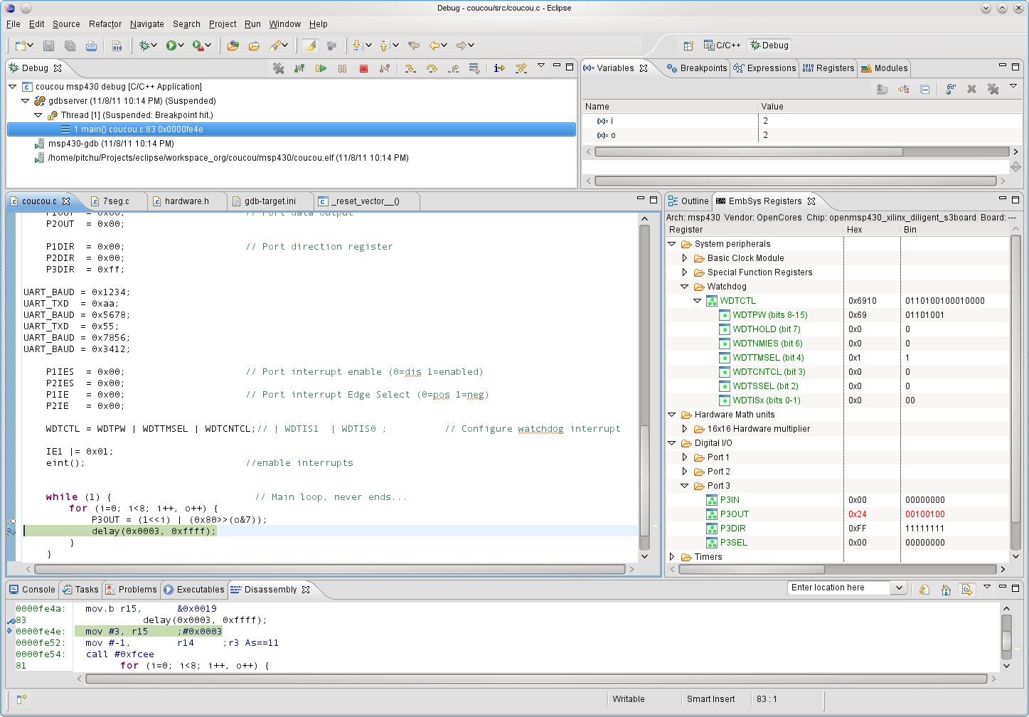Click the code editor horizontal scrollbar
Image resolution: width=1029 pixels, height=717 pixels.
(x=331, y=569)
